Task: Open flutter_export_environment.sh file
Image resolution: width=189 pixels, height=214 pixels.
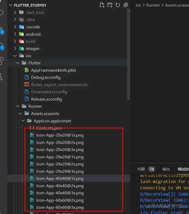Action: click(59, 85)
